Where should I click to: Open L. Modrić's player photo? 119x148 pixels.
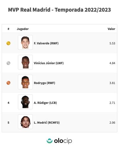coord(25,122)
